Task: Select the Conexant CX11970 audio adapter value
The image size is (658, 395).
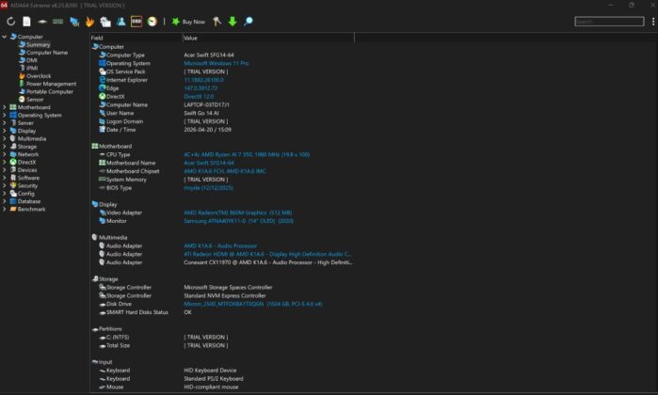Action: 267,262
